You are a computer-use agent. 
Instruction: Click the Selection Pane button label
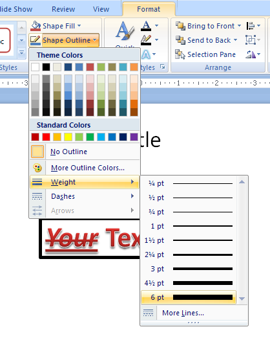(211, 54)
